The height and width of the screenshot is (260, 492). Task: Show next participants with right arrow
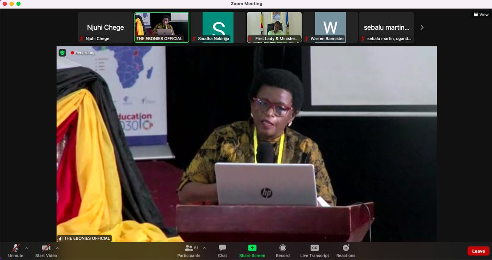(x=422, y=27)
